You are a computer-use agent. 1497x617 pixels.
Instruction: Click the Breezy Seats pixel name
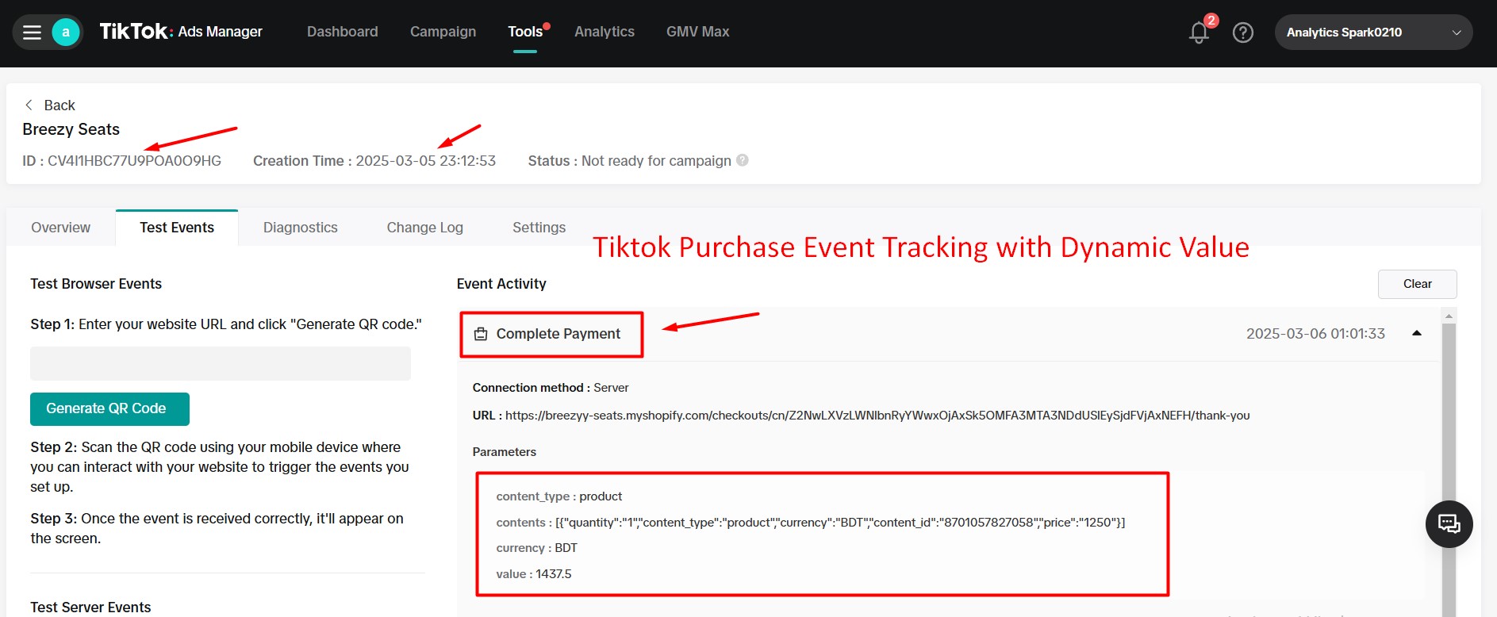(71, 129)
